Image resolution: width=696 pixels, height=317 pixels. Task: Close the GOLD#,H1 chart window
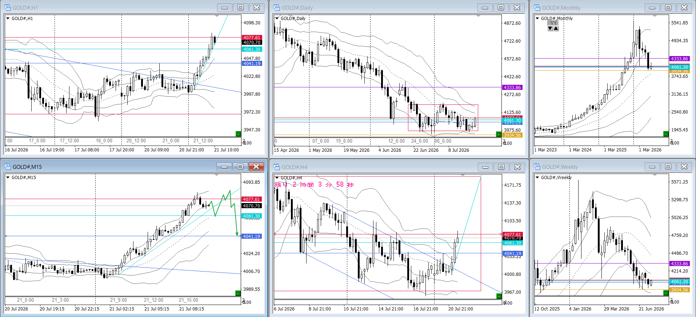point(256,8)
